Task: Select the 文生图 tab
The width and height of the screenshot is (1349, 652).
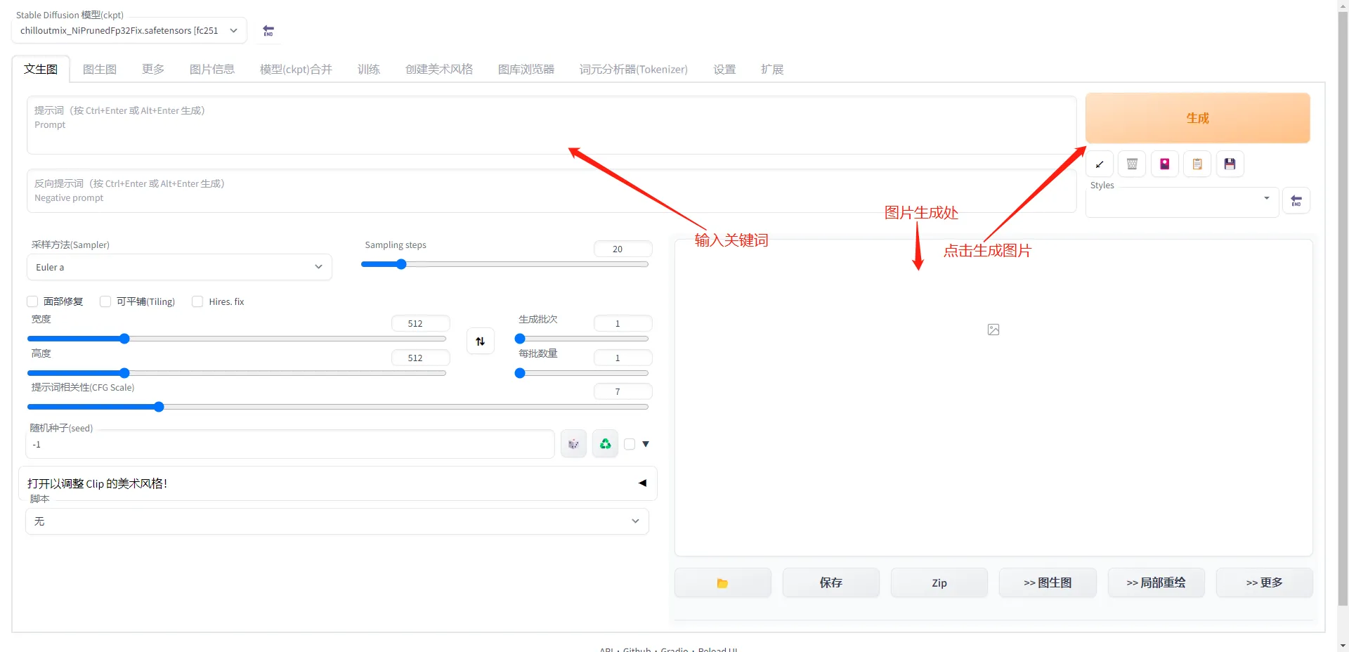Action: (x=41, y=69)
